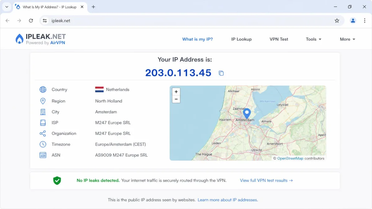The image size is (372, 209).
Task: Click the blue map marker over Amsterdam
Action: [x=247, y=113]
